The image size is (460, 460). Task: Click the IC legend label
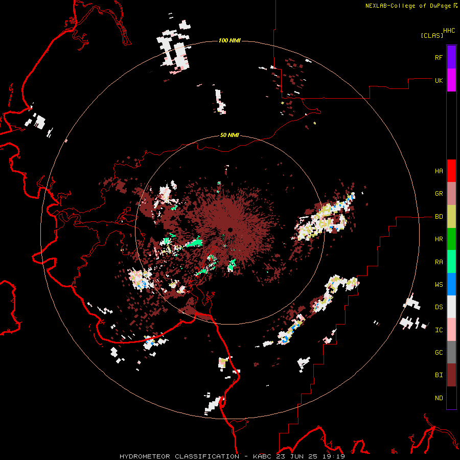tap(439, 330)
